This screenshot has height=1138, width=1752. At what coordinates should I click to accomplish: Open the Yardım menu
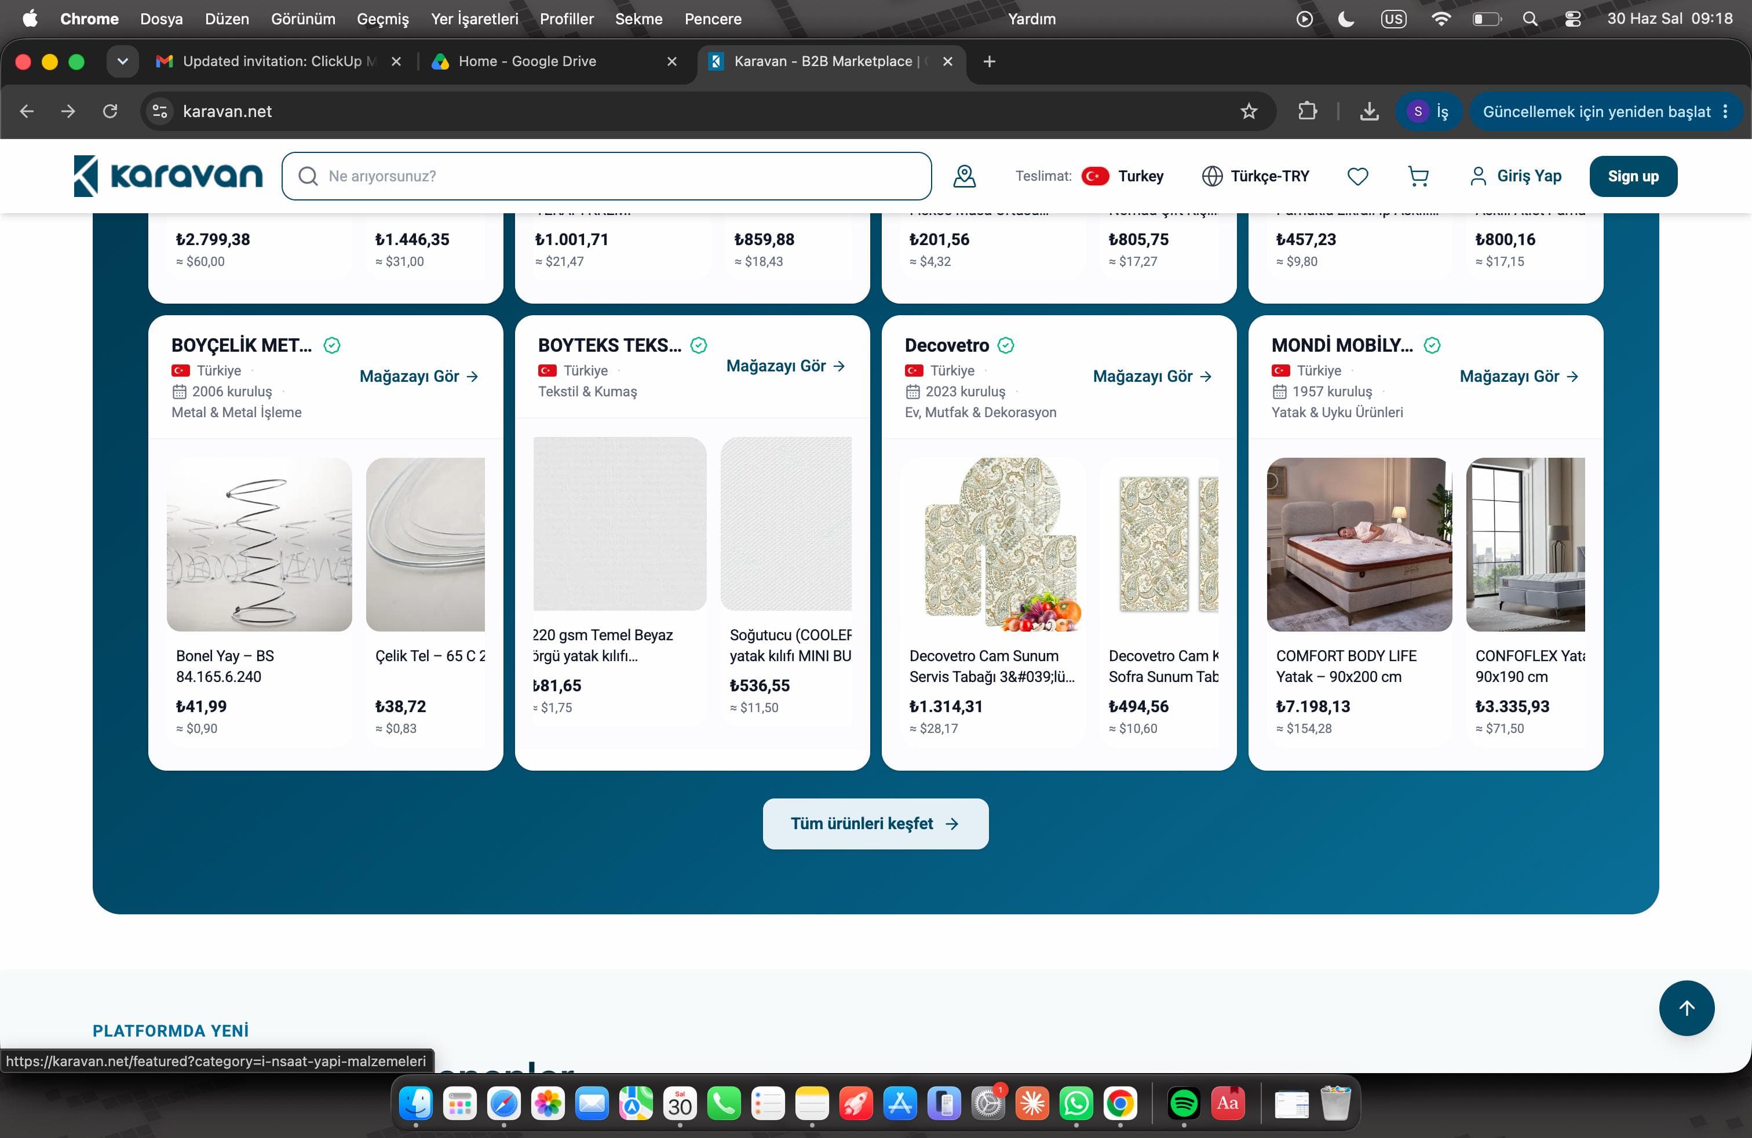click(1031, 19)
